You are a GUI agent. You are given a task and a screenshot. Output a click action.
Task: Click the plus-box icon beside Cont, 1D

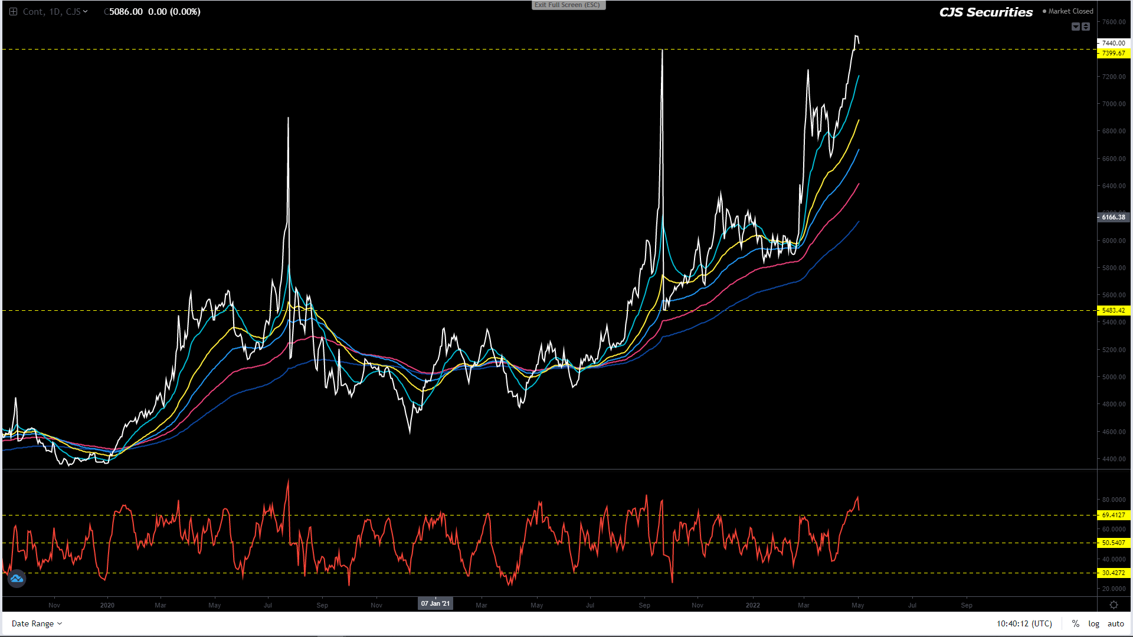tap(13, 11)
